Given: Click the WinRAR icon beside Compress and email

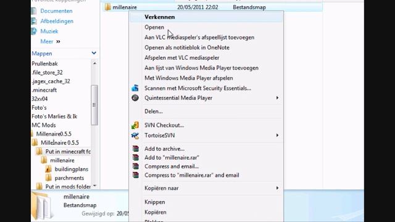Looking at the screenshot, I should click(136, 166).
